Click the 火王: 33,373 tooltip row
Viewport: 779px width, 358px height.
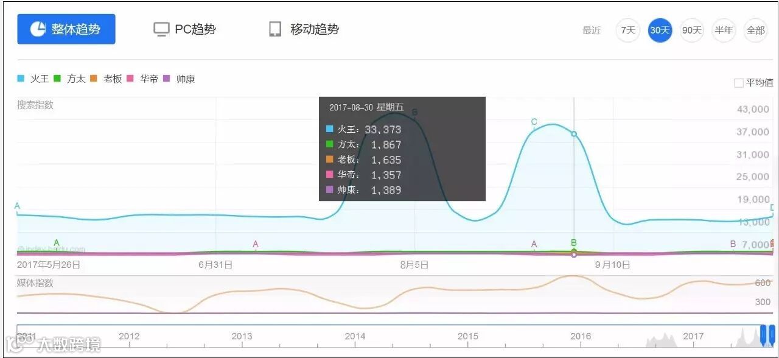[x=364, y=129]
